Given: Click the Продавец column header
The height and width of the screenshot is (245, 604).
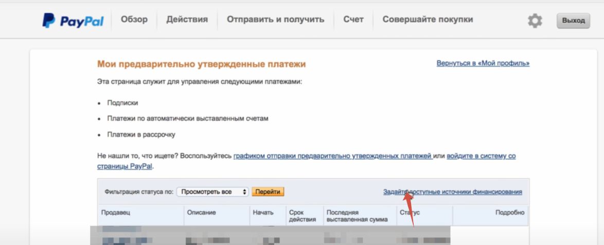Looking at the screenshot, I should [116, 213].
